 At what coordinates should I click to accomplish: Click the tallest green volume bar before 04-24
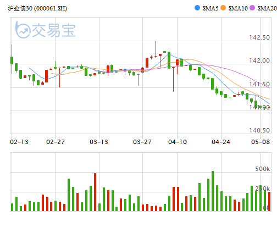(213, 191)
